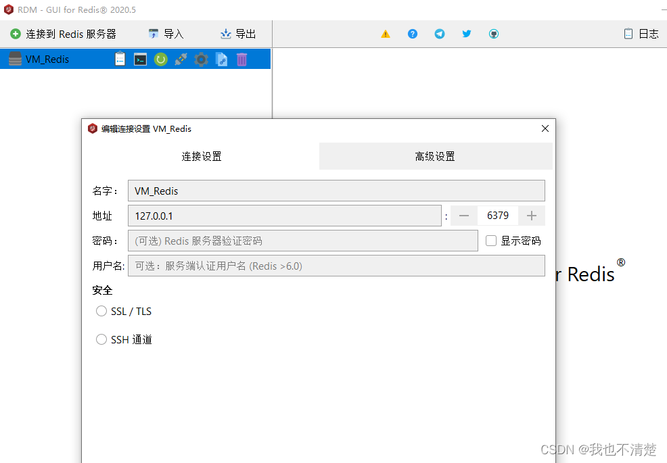Open the yellow warning triangle icon
Screen dimensions: 667x463
(x=386, y=34)
